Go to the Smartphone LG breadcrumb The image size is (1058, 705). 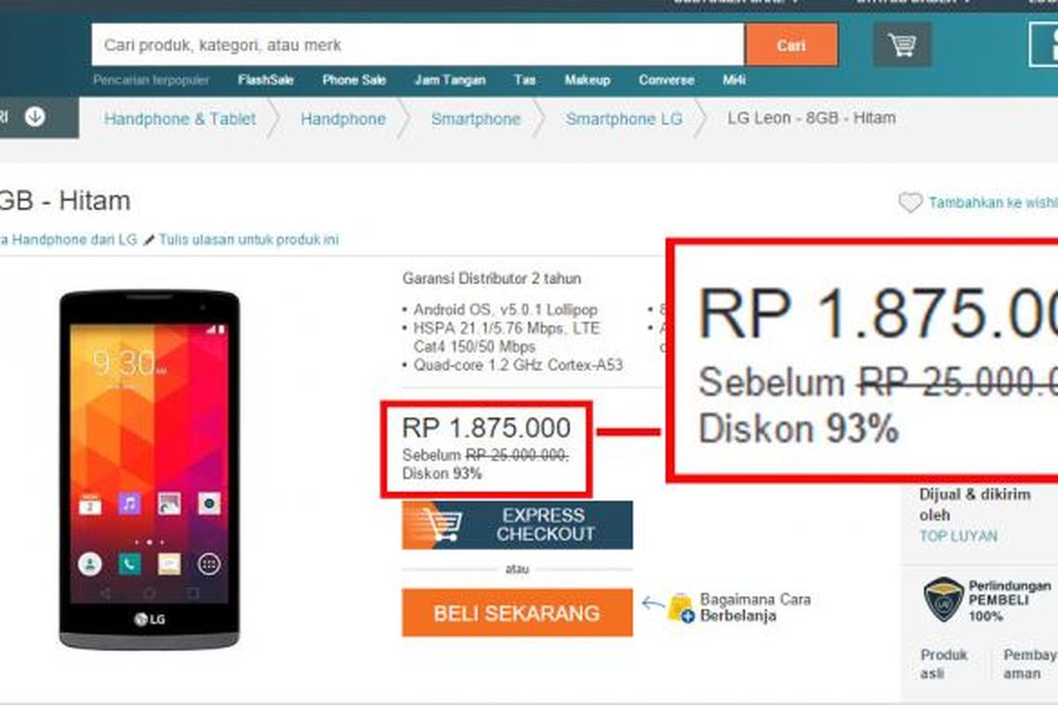coord(624,119)
